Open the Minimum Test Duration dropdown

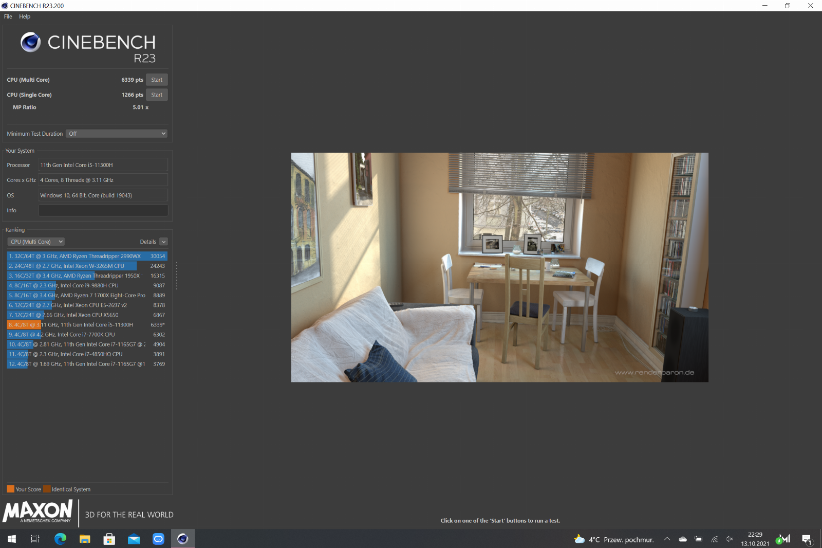tap(117, 134)
